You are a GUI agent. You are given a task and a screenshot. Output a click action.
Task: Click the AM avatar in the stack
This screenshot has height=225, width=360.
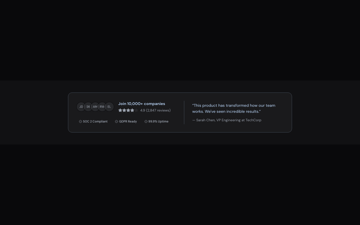coord(95,107)
